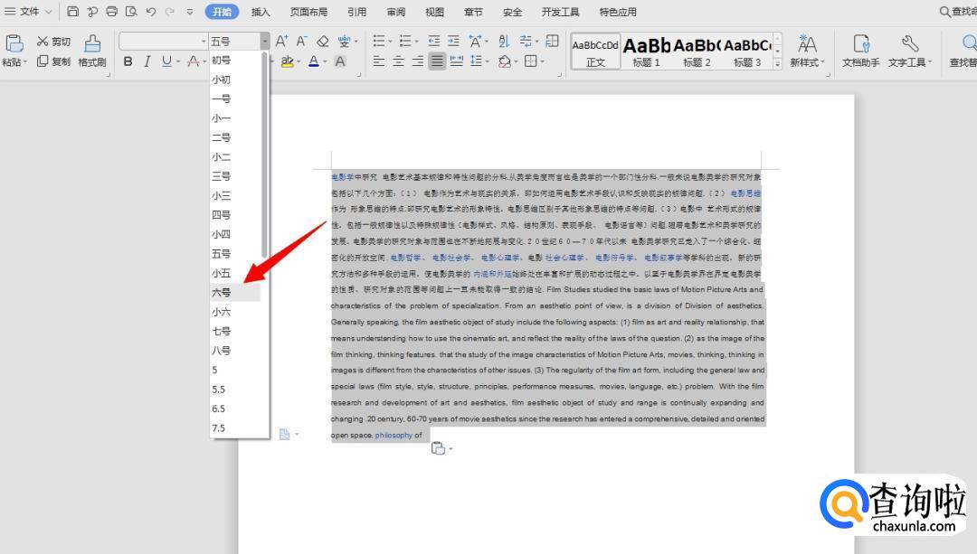Apply the 标题 2 style
The height and width of the screenshot is (554, 977).
[x=697, y=51]
